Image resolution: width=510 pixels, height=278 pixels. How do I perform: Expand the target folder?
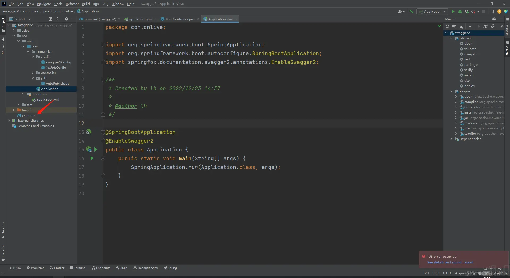point(14,110)
